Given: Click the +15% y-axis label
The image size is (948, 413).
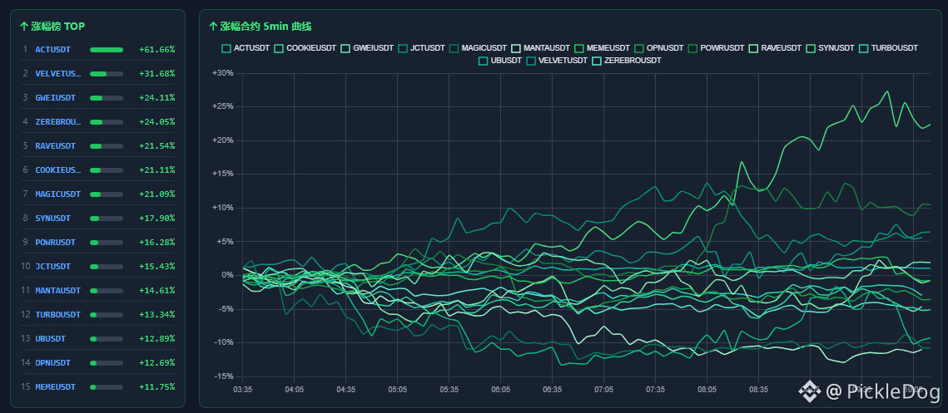Looking at the screenshot, I should point(222,174).
